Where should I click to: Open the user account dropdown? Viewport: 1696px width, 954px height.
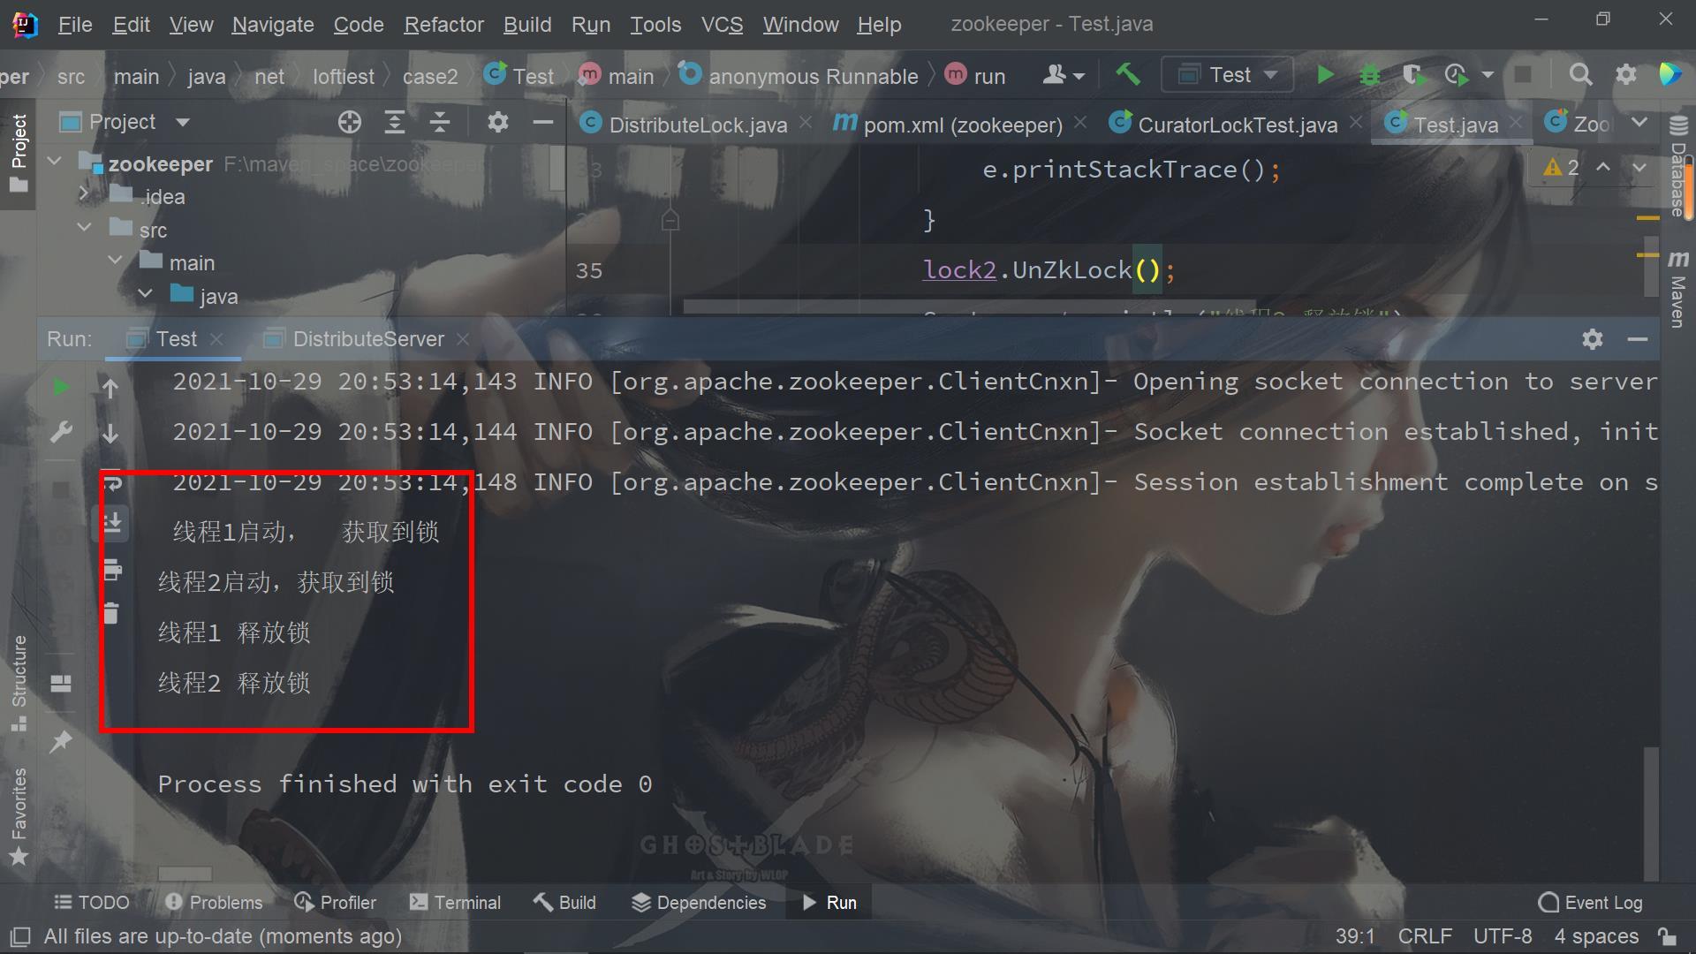point(1063,75)
